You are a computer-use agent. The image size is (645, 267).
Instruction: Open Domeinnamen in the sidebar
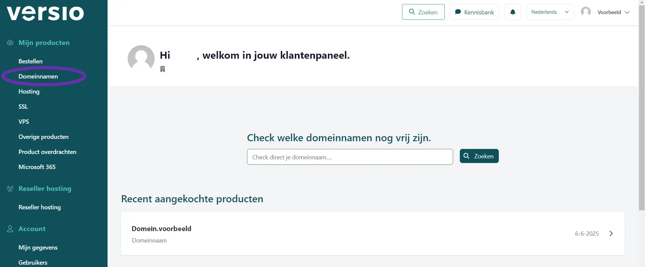[38, 76]
